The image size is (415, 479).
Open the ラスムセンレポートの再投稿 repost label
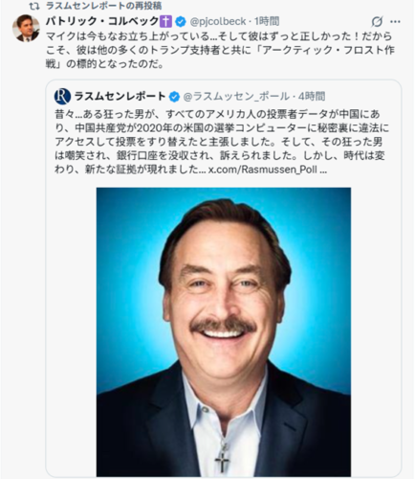click(104, 6)
